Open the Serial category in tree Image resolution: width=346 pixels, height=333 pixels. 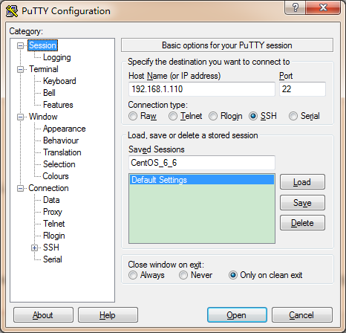click(53, 259)
